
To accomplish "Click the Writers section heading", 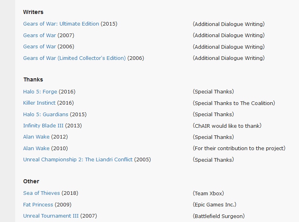I will (x=33, y=12).
